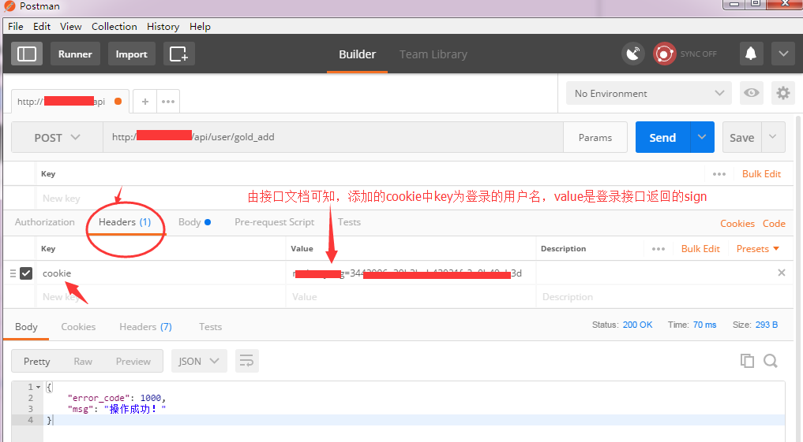Image resolution: width=803 pixels, height=442 pixels.
Task: Open manage environments gear icon
Action: [783, 93]
